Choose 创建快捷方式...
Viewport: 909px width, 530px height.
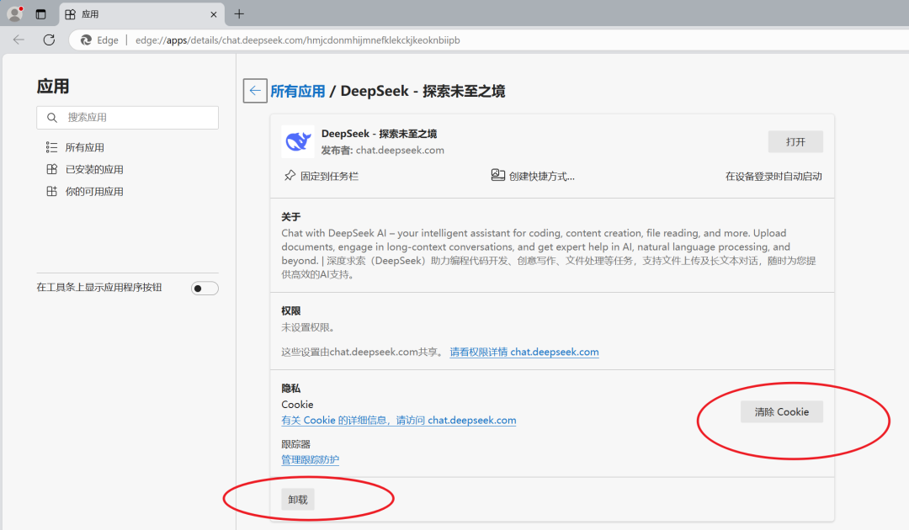click(541, 176)
